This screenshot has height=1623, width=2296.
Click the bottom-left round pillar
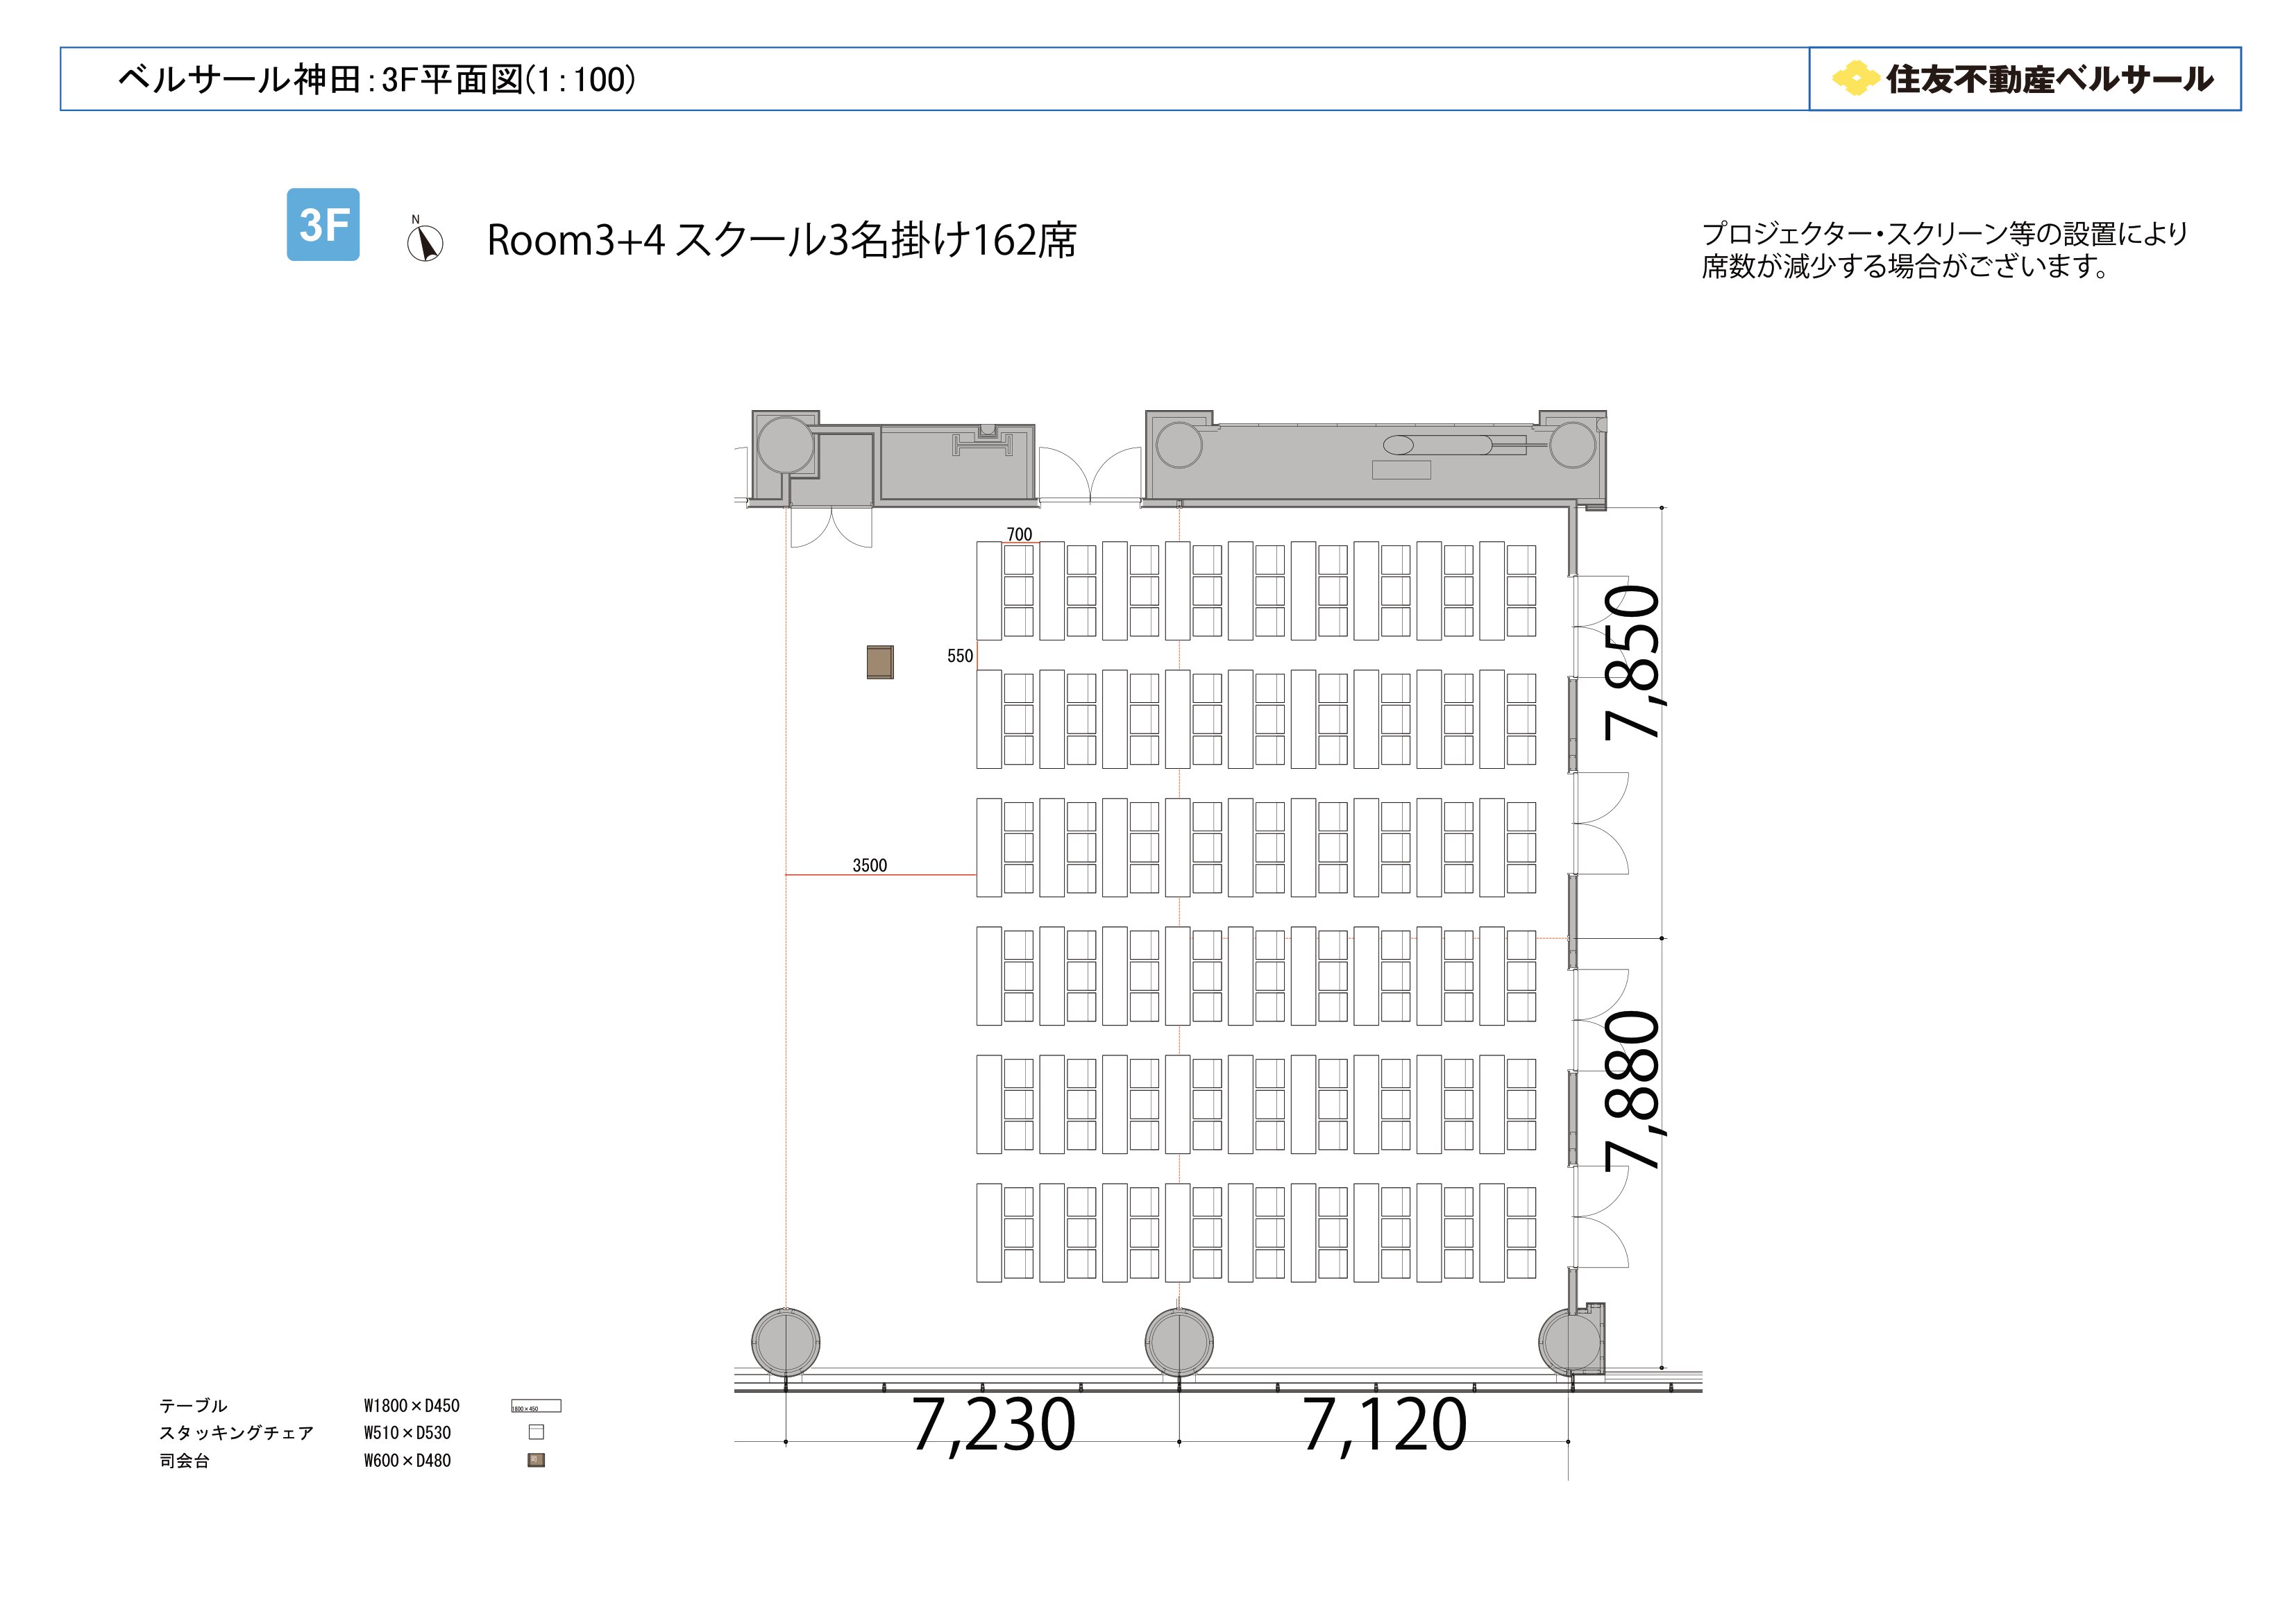click(x=786, y=1342)
